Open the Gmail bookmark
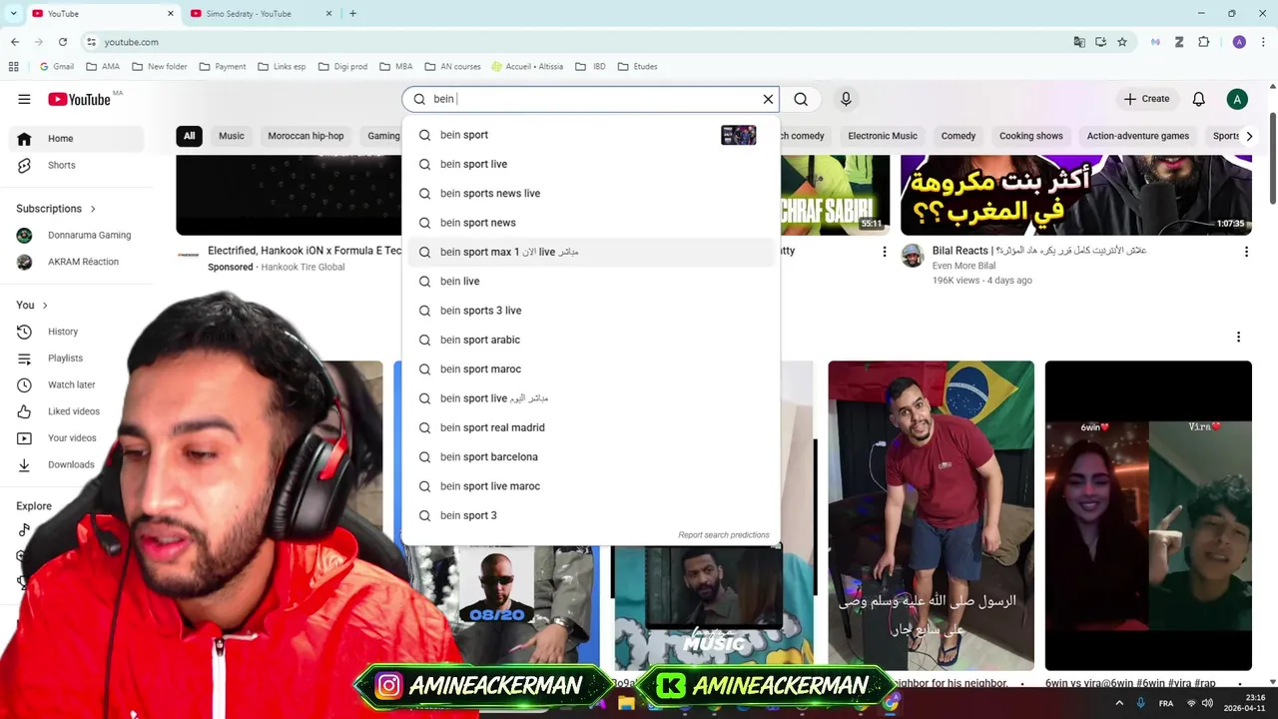 click(x=56, y=67)
